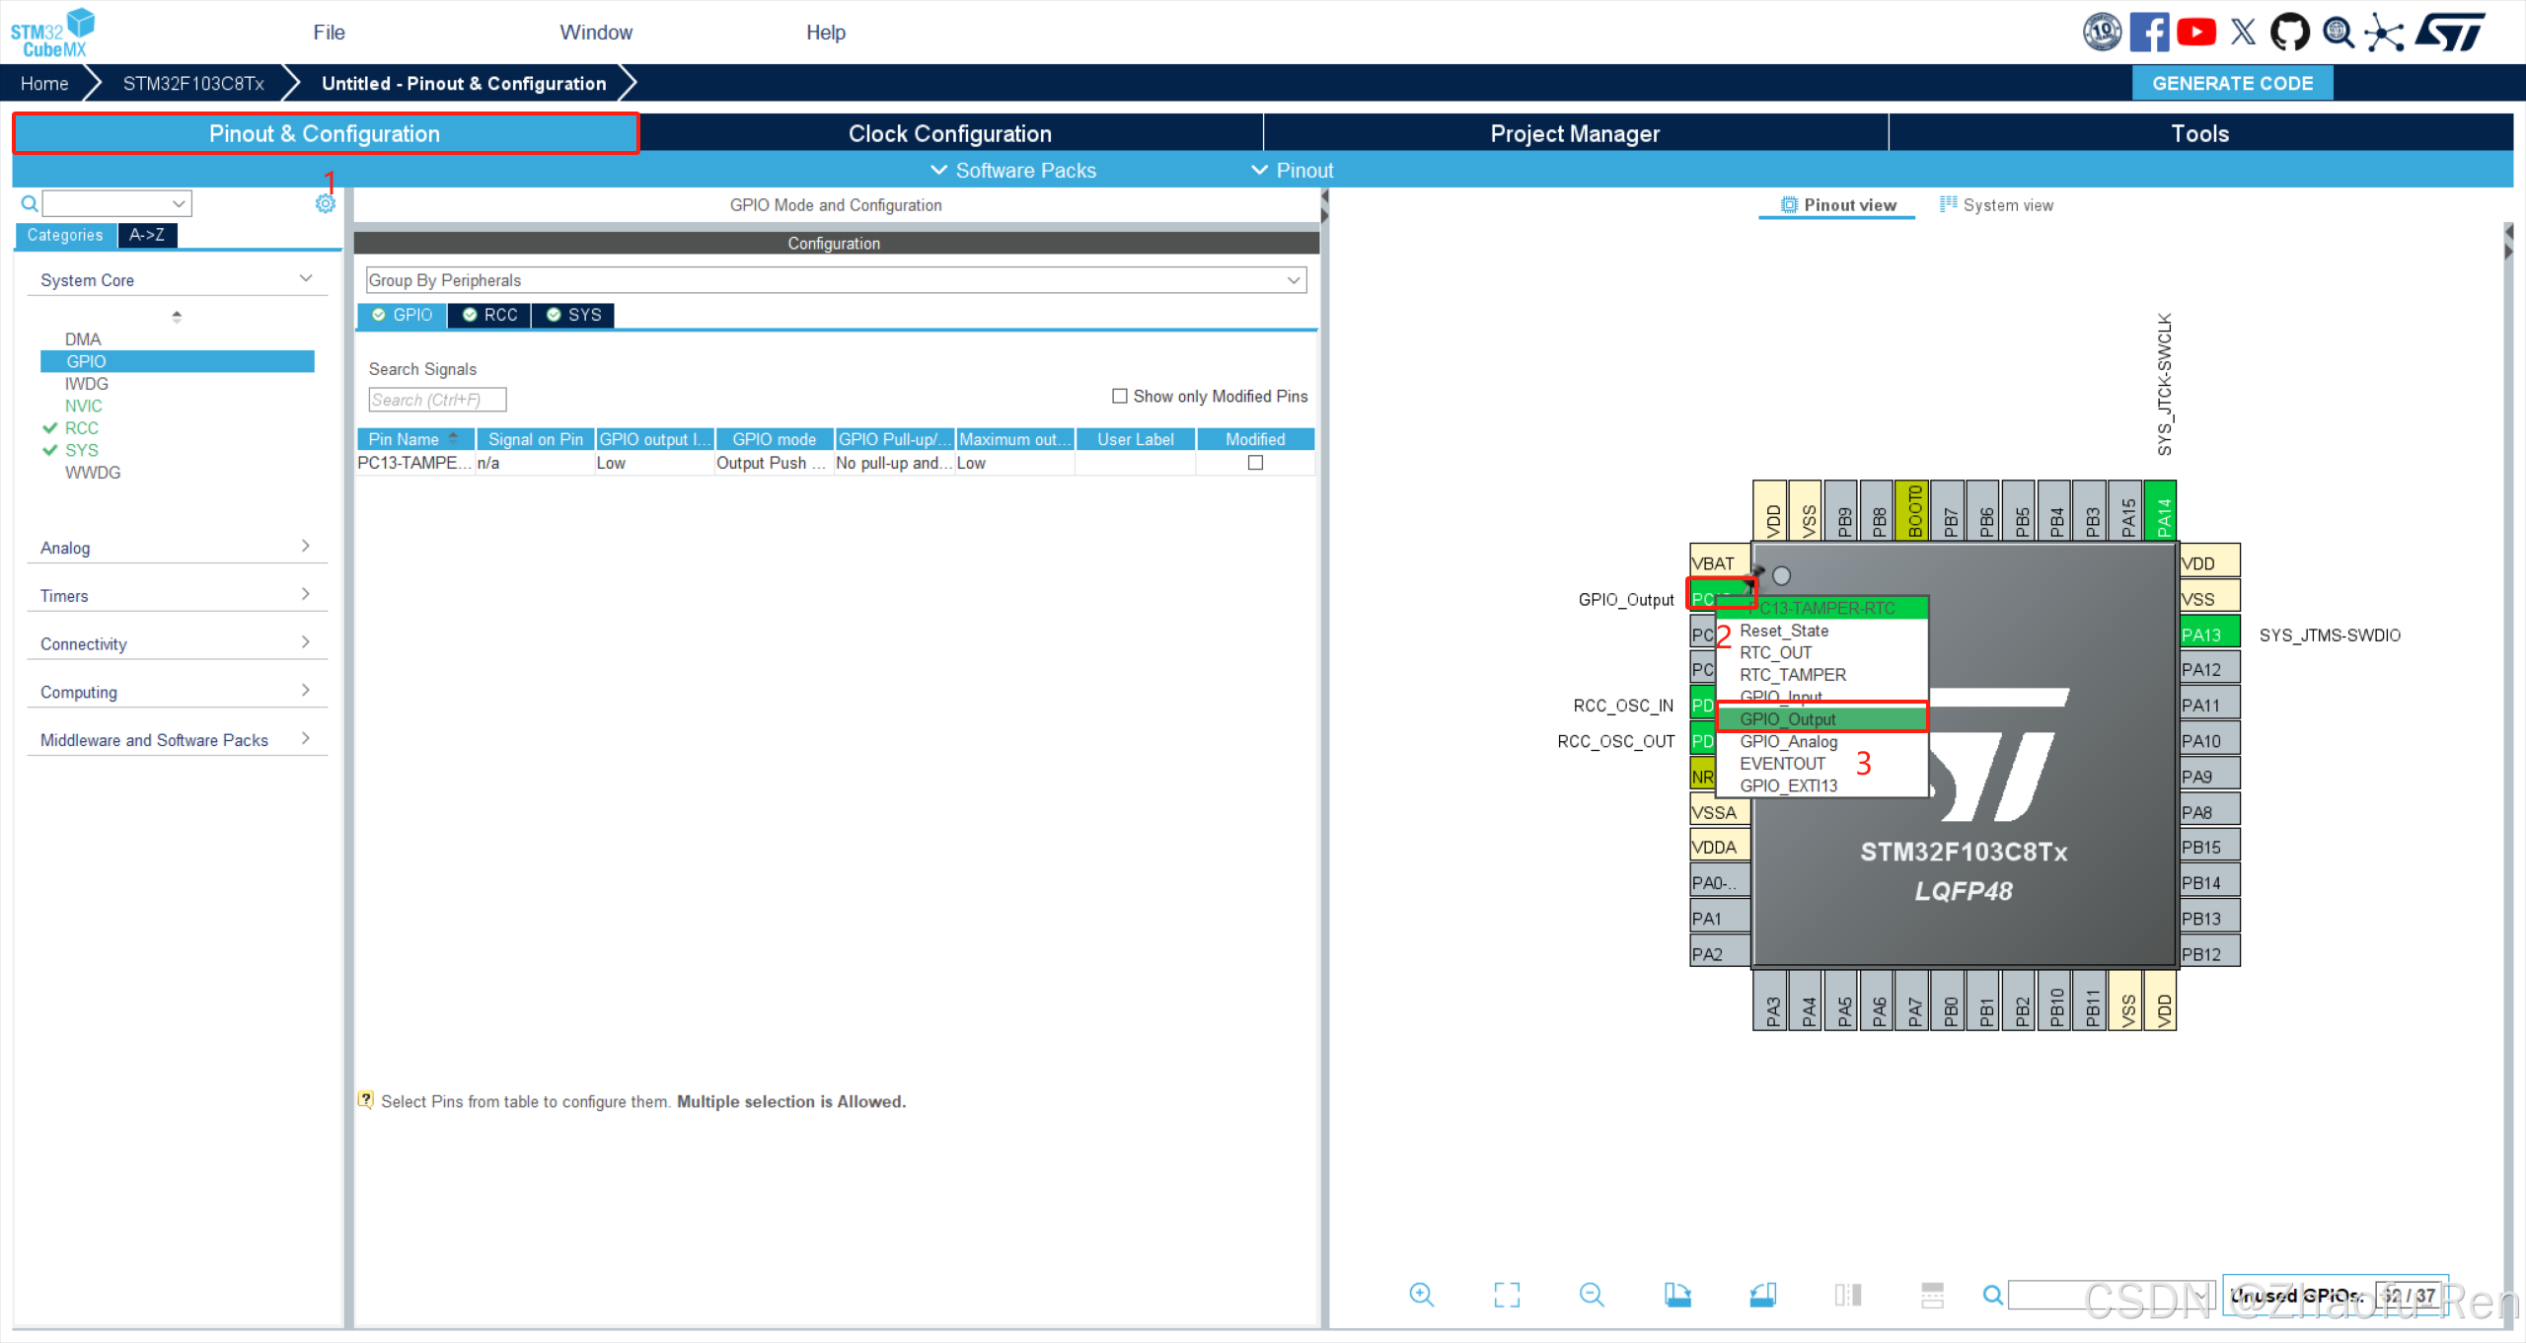This screenshot has height=1343, width=2526.
Task: Switch to Clock Configuration tab
Action: 950,133
